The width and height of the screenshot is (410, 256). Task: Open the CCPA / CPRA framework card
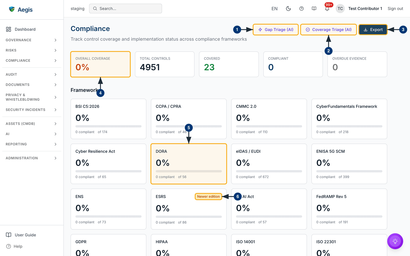click(x=189, y=119)
